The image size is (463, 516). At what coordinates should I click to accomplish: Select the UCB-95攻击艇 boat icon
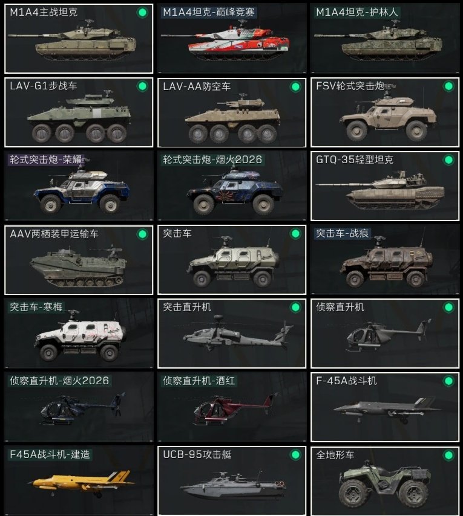[234, 485]
